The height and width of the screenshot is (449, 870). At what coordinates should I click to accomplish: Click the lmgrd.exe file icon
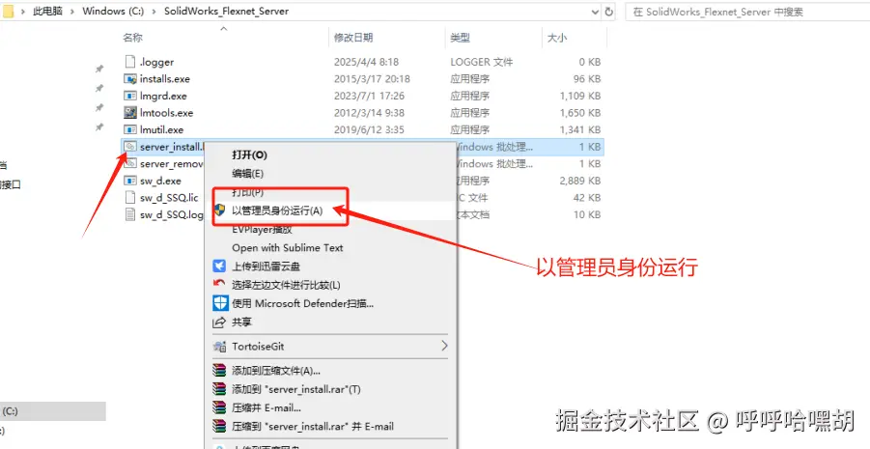point(129,96)
